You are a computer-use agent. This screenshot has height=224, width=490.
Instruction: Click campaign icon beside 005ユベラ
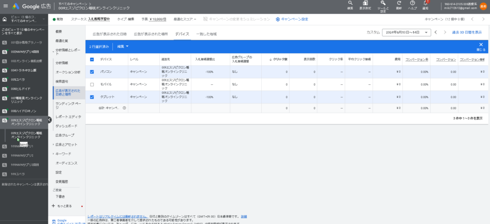coord(5,79)
